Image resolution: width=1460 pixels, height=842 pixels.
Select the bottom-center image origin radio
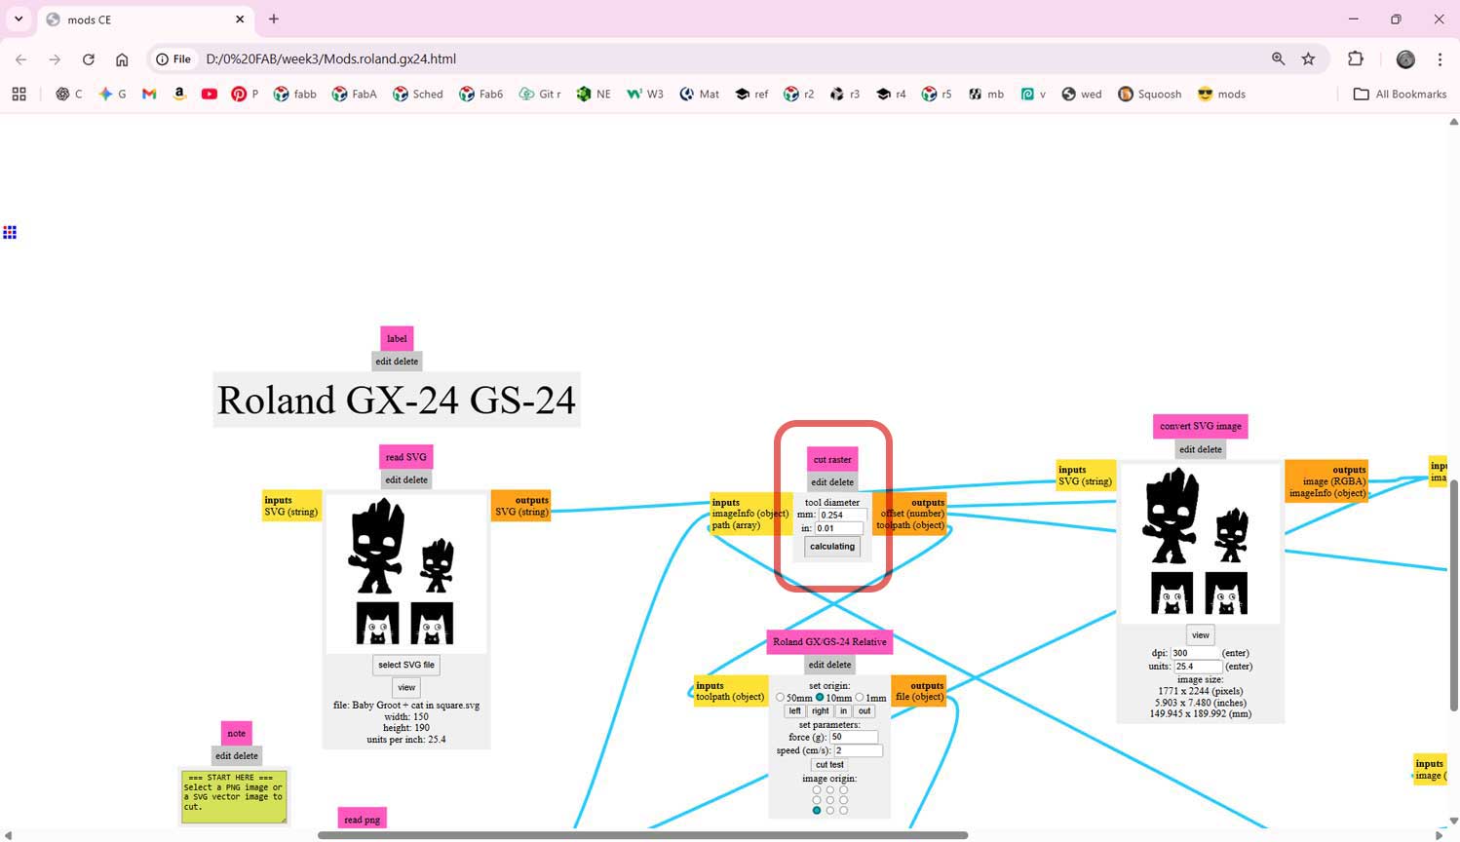click(830, 810)
